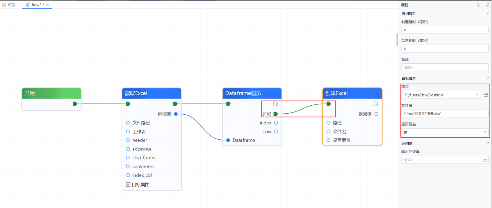Click the 开始 node header
The height and width of the screenshot is (208, 492).
tap(51, 93)
